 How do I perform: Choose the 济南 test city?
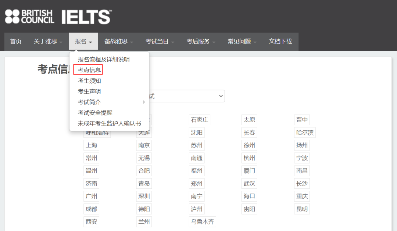pos(92,183)
